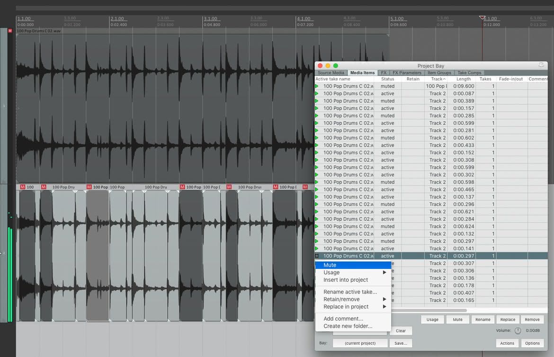Click the Clear filter button
The image size is (554, 357).
point(401,331)
